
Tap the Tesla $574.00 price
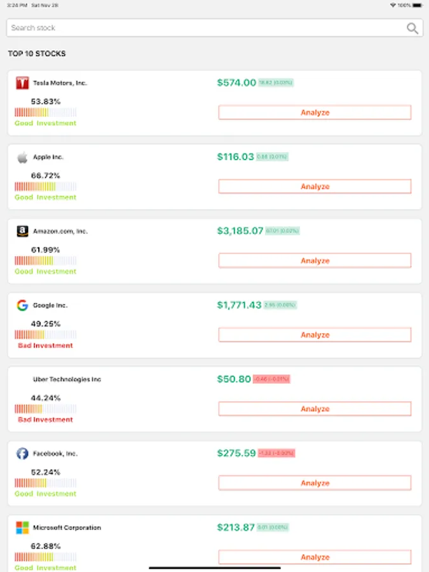click(x=236, y=83)
